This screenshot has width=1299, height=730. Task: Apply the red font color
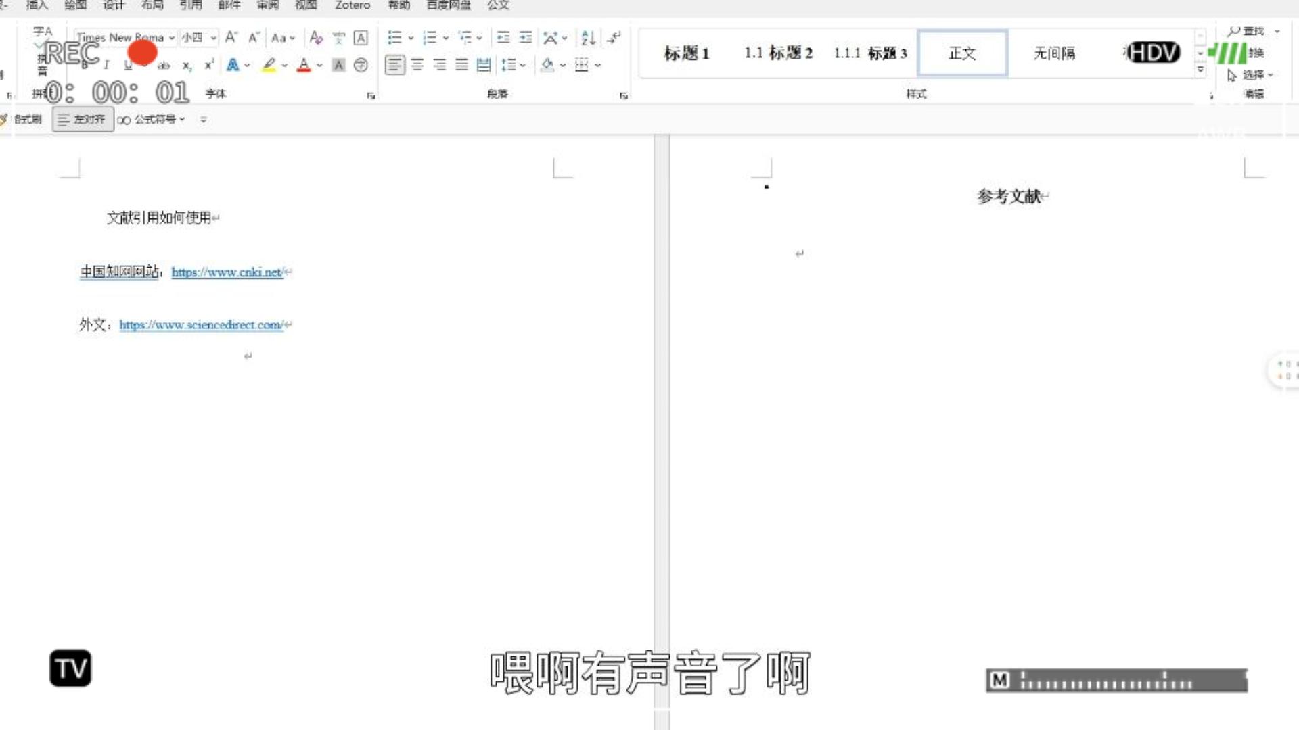[304, 66]
